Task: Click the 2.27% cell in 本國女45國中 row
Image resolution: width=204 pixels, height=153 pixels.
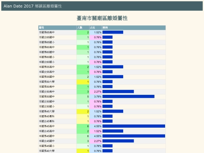Action: point(96,141)
